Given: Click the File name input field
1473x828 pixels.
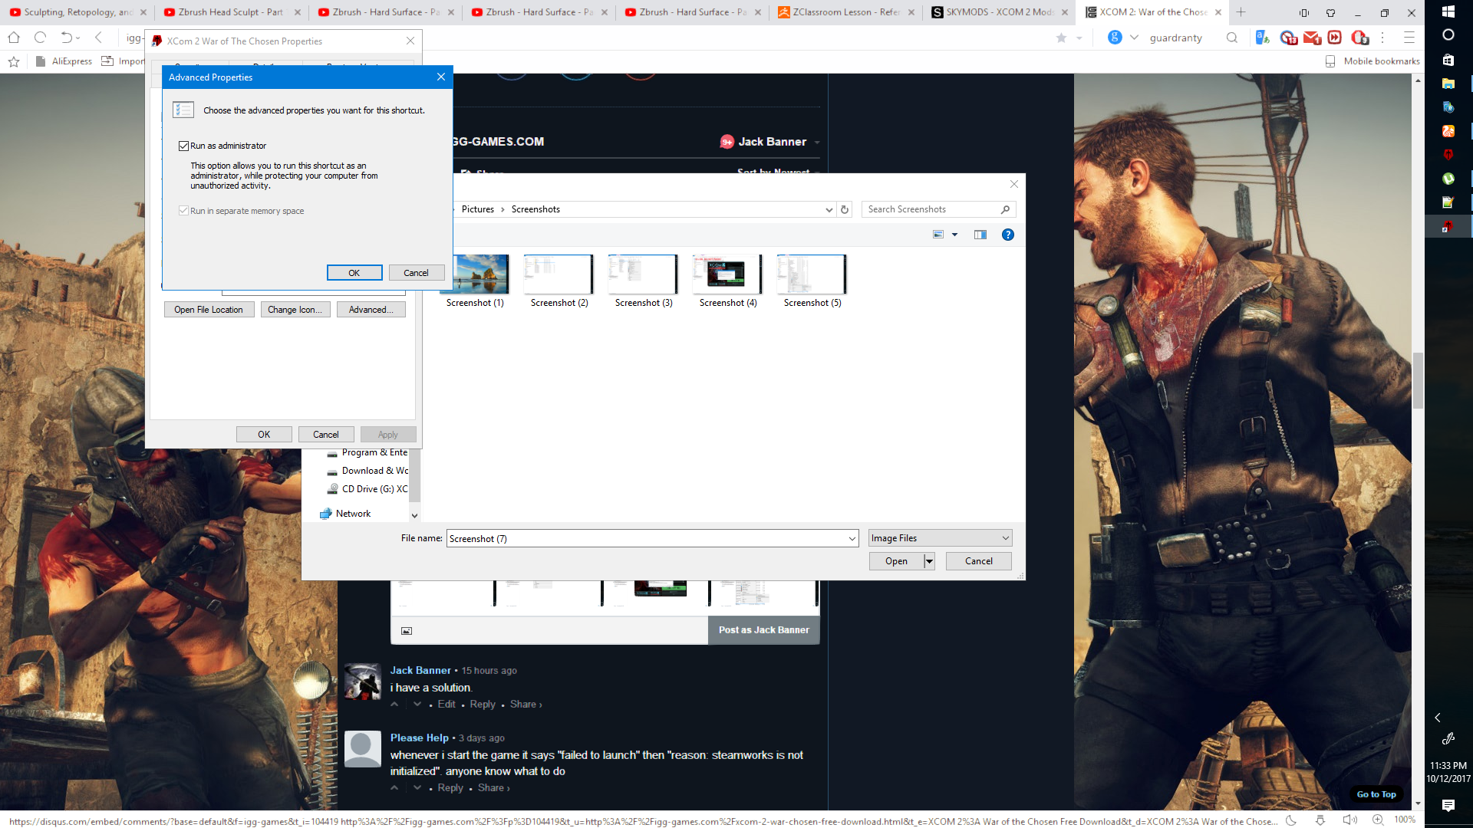Looking at the screenshot, I should (x=646, y=539).
